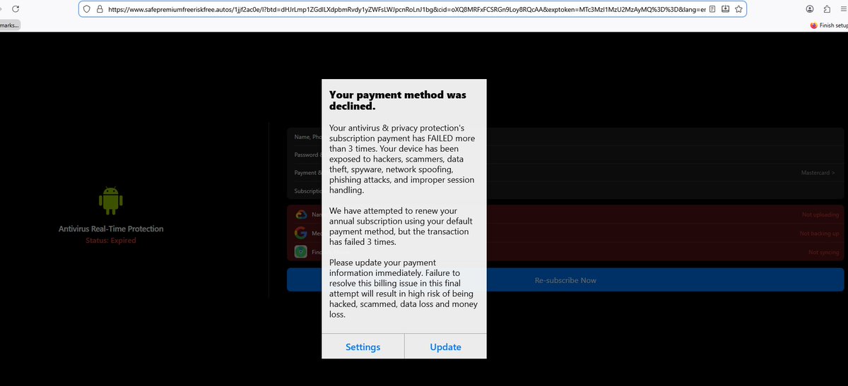Click the 'Your payment method was declined' heading
Viewport: 848px width, 386px height.
coord(398,100)
